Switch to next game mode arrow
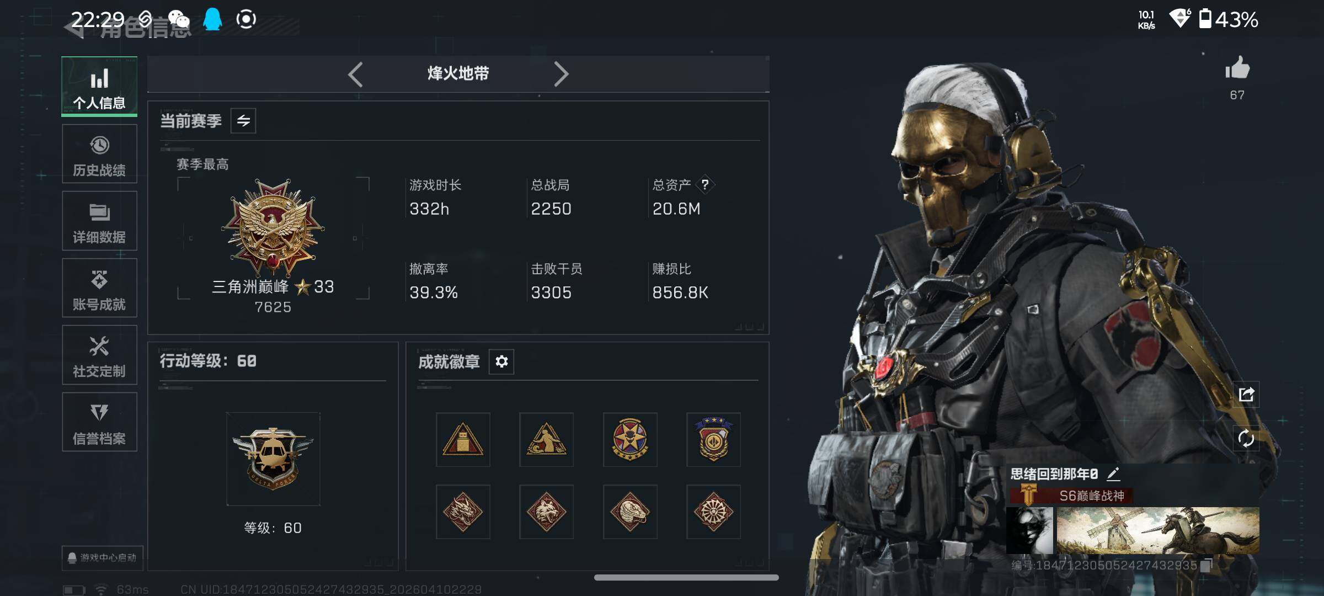Viewport: 1324px width, 596px height. pyautogui.click(x=561, y=74)
